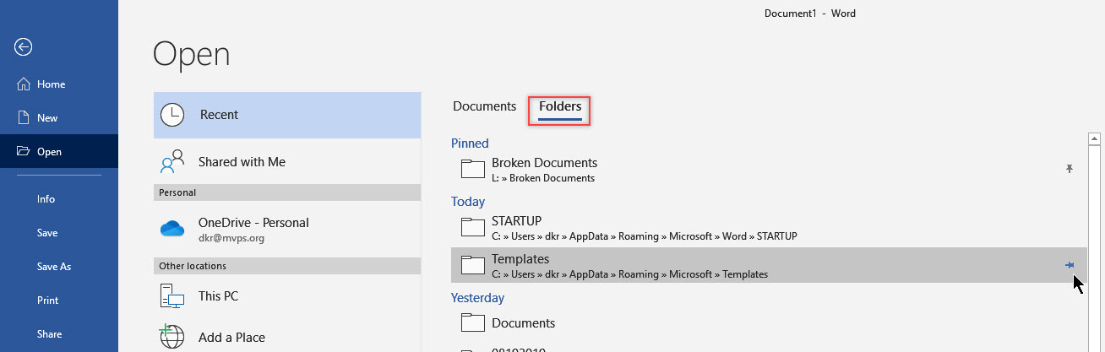Select Open in the left sidebar
The height and width of the screenshot is (352, 1105).
59,152
